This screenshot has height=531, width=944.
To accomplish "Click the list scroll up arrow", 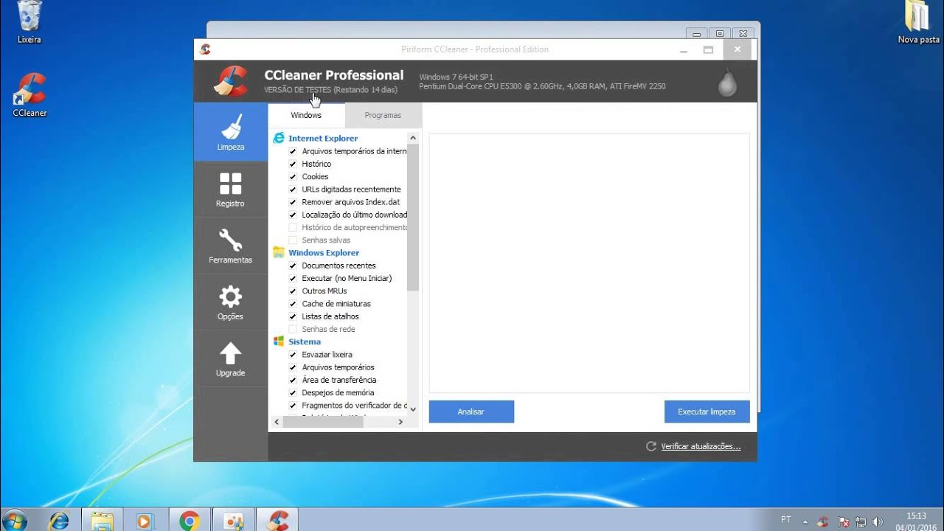I will 413,138.
